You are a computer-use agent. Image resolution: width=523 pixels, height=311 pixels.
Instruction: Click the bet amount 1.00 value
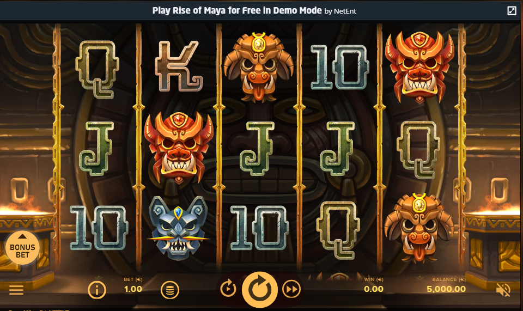[x=133, y=289]
